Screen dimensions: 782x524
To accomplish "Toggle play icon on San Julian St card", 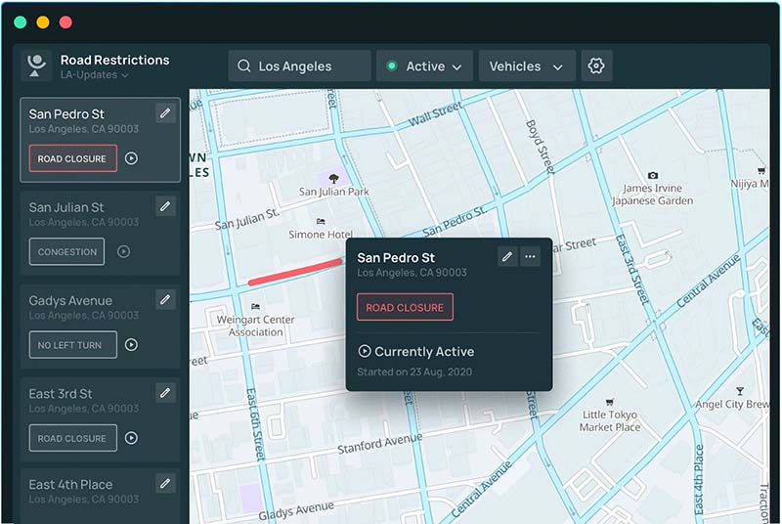I will [x=124, y=252].
